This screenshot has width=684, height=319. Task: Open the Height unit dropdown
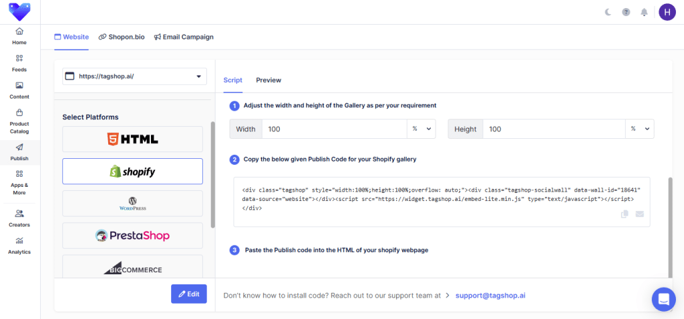(639, 129)
